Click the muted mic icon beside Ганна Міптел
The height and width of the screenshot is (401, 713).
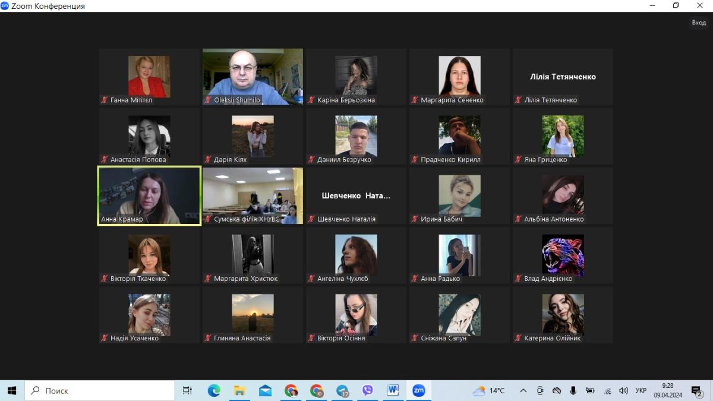point(105,100)
